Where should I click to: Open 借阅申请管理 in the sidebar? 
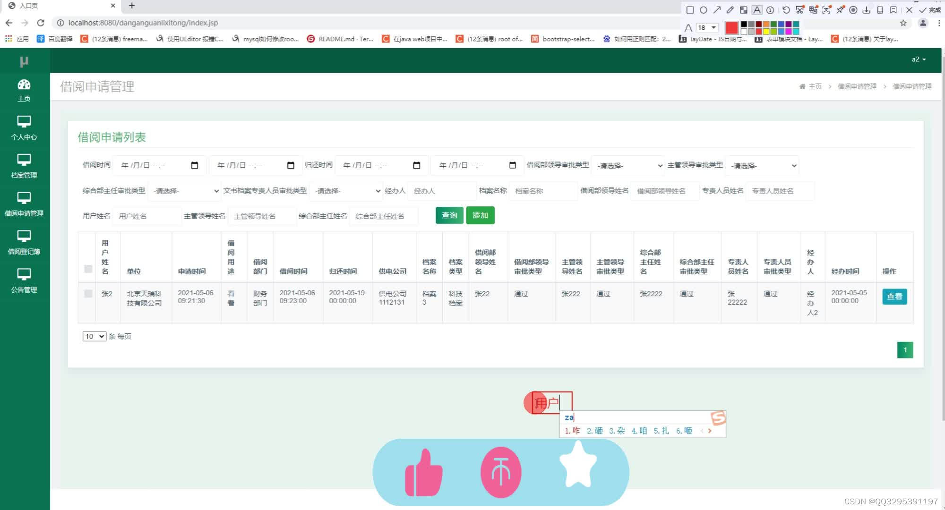click(24, 204)
